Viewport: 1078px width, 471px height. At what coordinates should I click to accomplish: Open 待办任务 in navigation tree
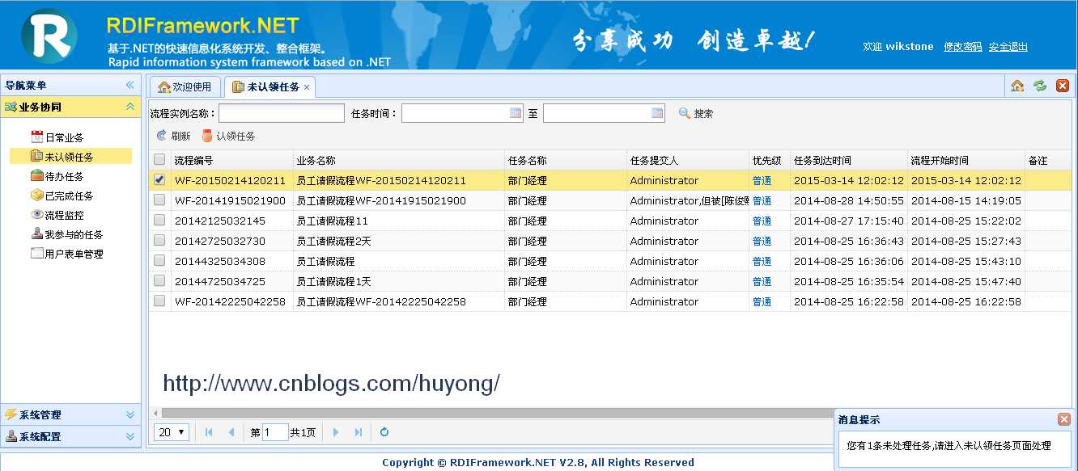[64, 176]
